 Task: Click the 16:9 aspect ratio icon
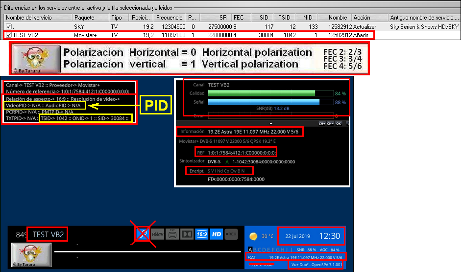pyautogui.click(x=201, y=234)
